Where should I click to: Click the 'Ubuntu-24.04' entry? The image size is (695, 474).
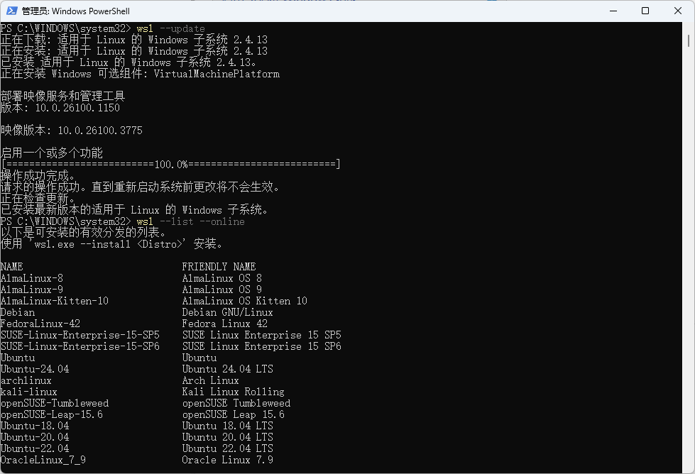coord(35,368)
